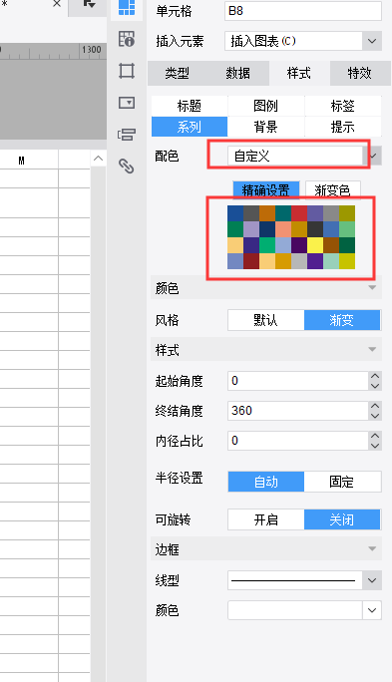Pick the salmon pink color swatch

coord(283,229)
